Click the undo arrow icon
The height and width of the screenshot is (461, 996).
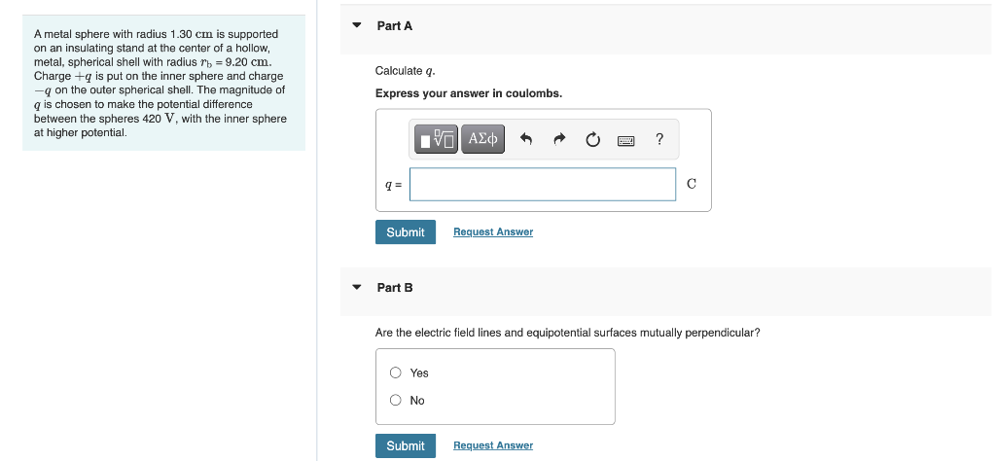point(526,140)
